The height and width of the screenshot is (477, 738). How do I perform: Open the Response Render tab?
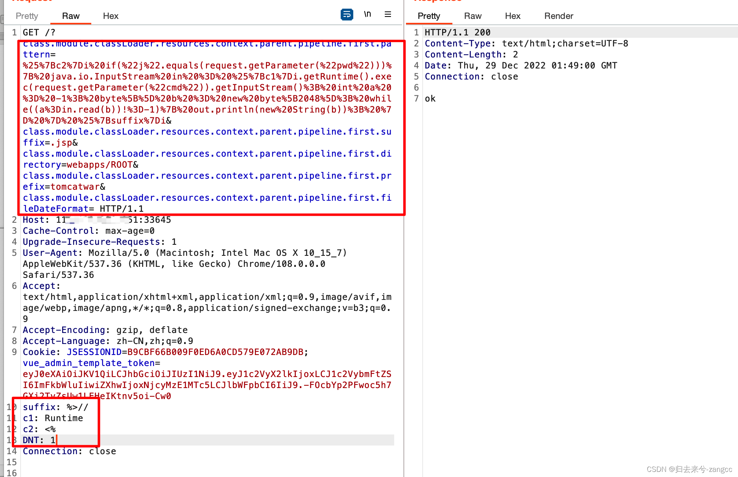559,16
